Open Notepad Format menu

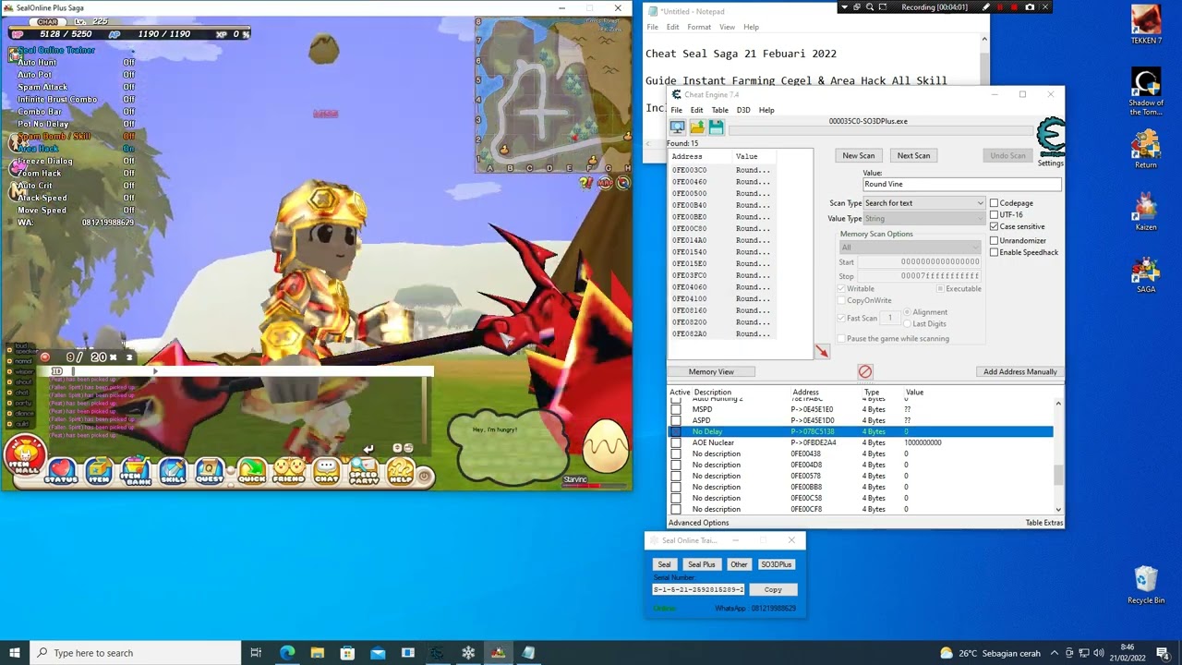click(x=699, y=27)
